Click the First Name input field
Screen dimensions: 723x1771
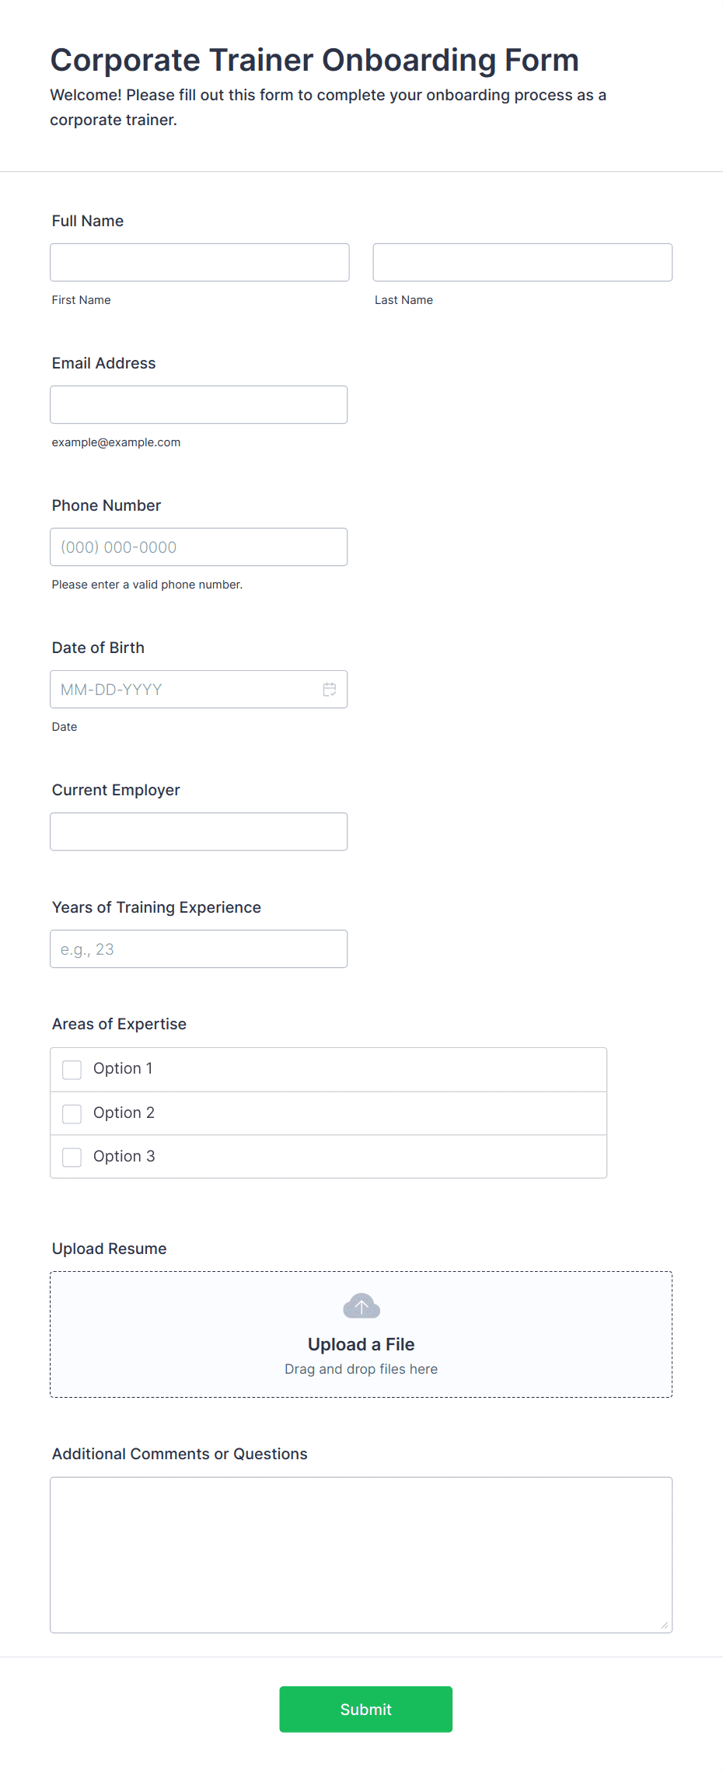[200, 263]
